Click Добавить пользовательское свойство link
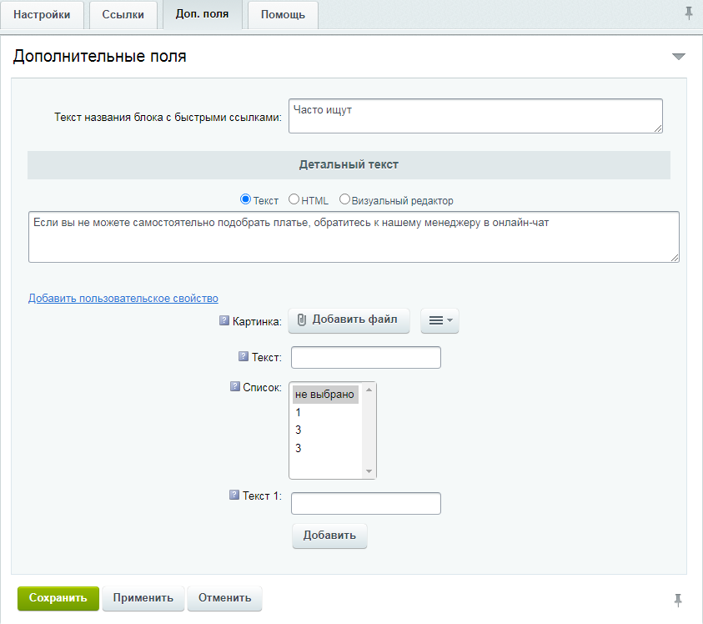The width and height of the screenshot is (703, 624). [123, 298]
